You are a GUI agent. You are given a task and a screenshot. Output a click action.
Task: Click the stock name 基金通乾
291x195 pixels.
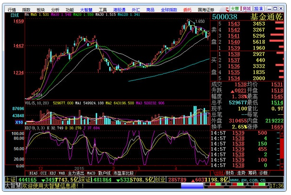click(266, 17)
